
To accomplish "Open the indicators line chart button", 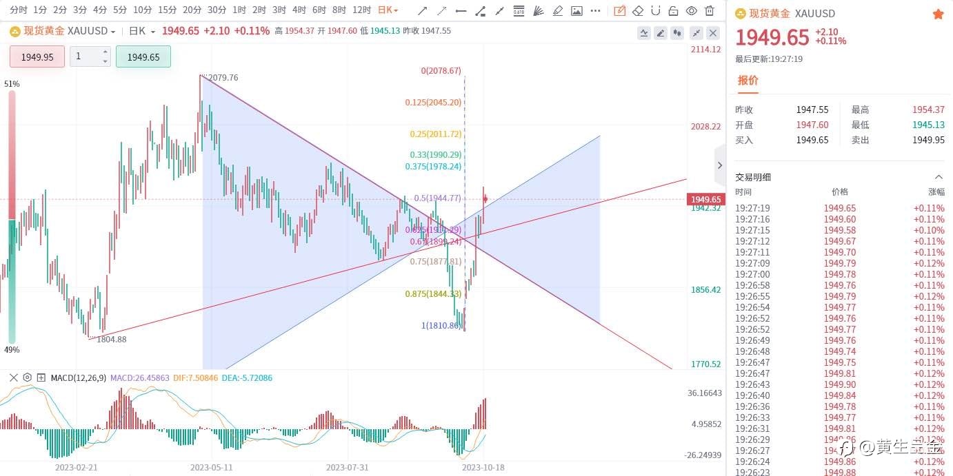I will click(x=644, y=32).
